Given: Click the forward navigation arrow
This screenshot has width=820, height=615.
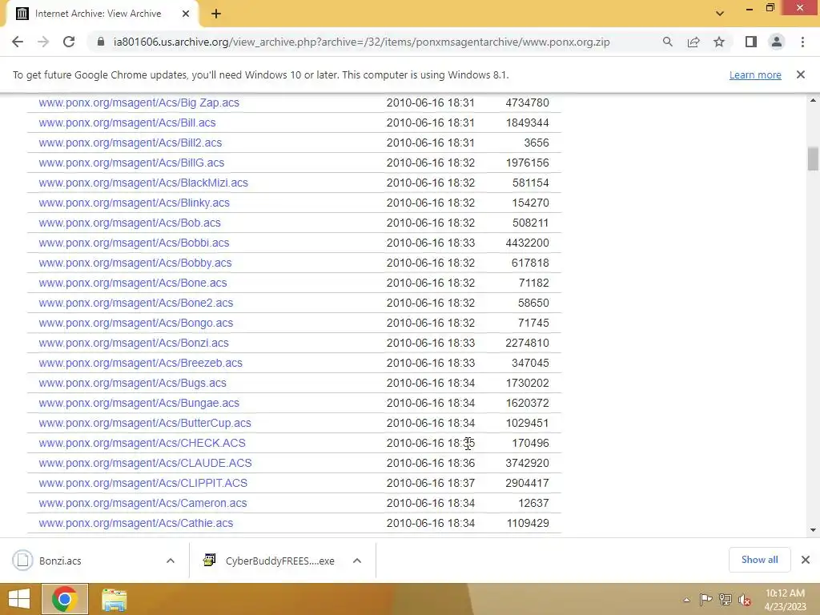Looking at the screenshot, I should [43, 42].
